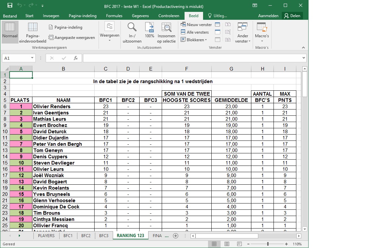Switch to page layout view in status bar

click(227, 244)
